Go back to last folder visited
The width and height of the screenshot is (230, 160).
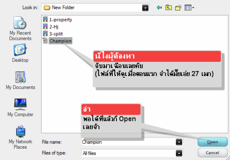click(x=159, y=7)
